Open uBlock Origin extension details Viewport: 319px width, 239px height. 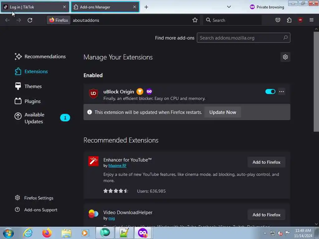click(x=119, y=92)
